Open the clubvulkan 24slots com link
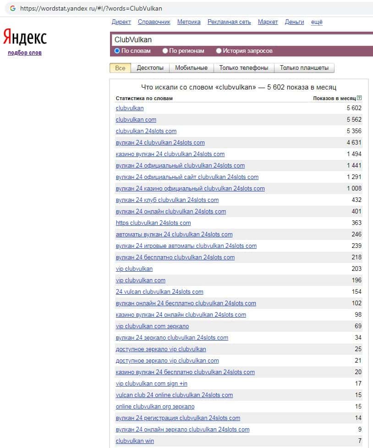This screenshot has height=448, width=373. click(x=146, y=131)
